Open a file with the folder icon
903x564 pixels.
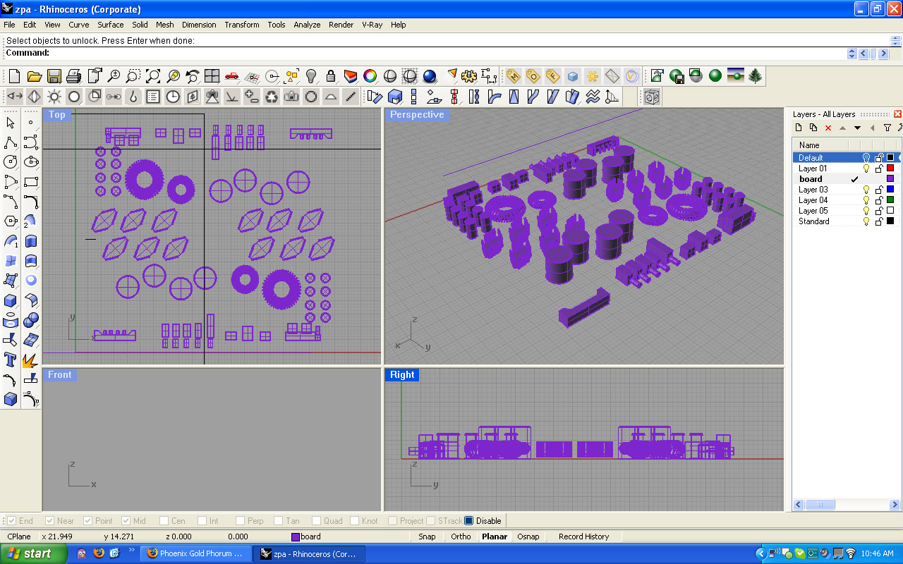(x=34, y=76)
